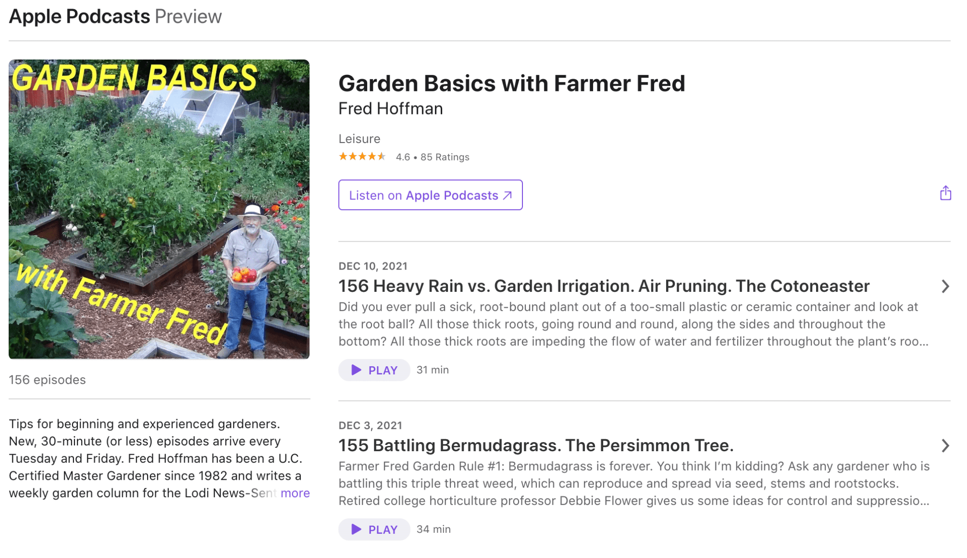The height and width of the screenshot is (558, 967).
Task: Click the arrow icon in Listen button
Action: pyautogui.click(x=507, y=195)
